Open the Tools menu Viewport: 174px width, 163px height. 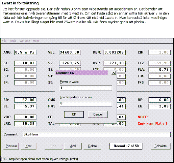[13, 41]
